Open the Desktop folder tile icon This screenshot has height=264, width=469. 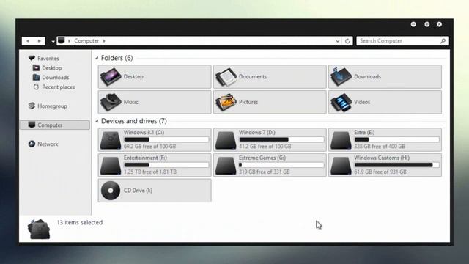point(111,76)
